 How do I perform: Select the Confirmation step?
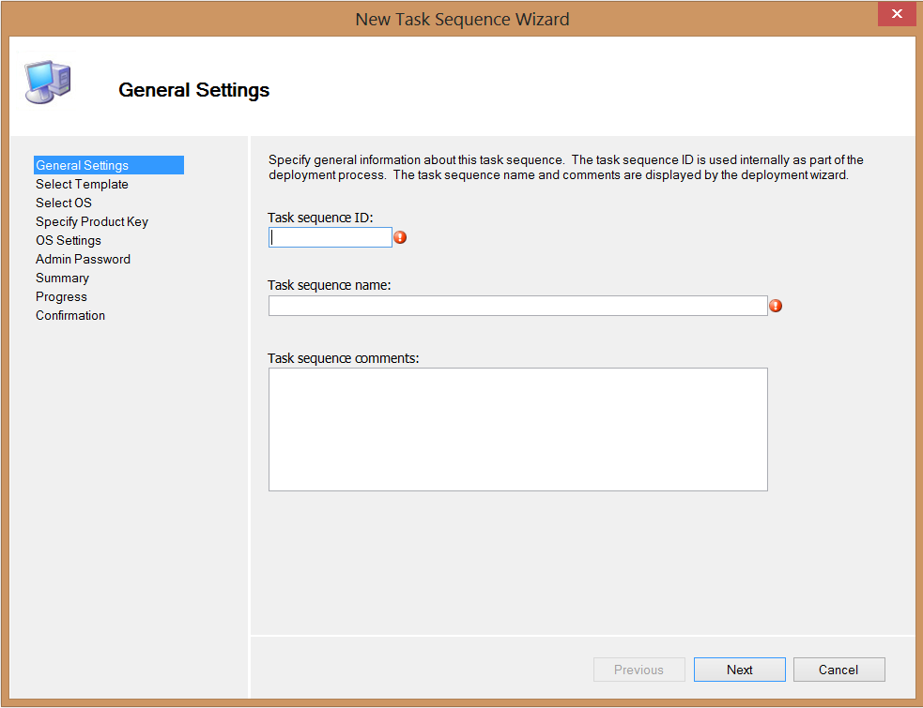pos(70,316)
